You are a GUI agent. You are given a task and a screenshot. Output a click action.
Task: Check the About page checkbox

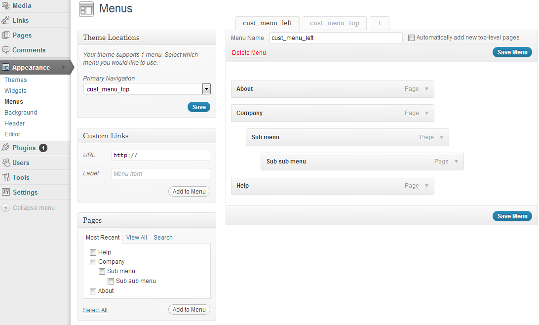click(93, 291)
